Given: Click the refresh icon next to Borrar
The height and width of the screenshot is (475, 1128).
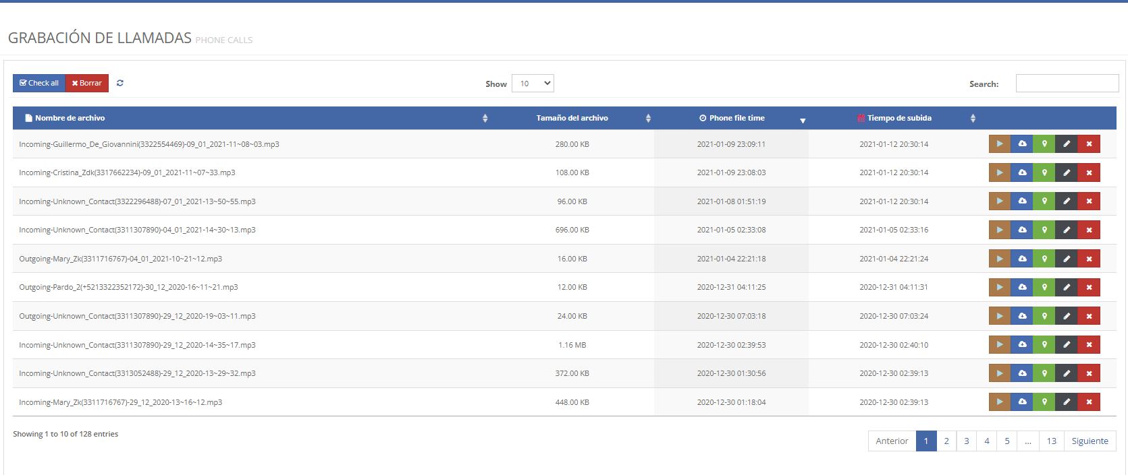Looking at the screenshot, I should point(120,83).
